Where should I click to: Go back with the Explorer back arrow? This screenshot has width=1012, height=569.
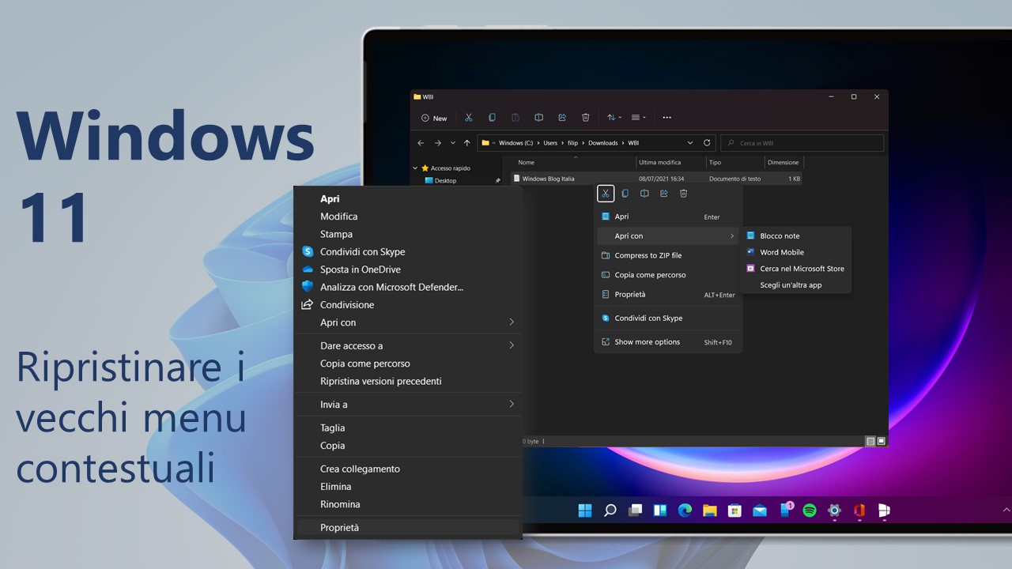421,143
